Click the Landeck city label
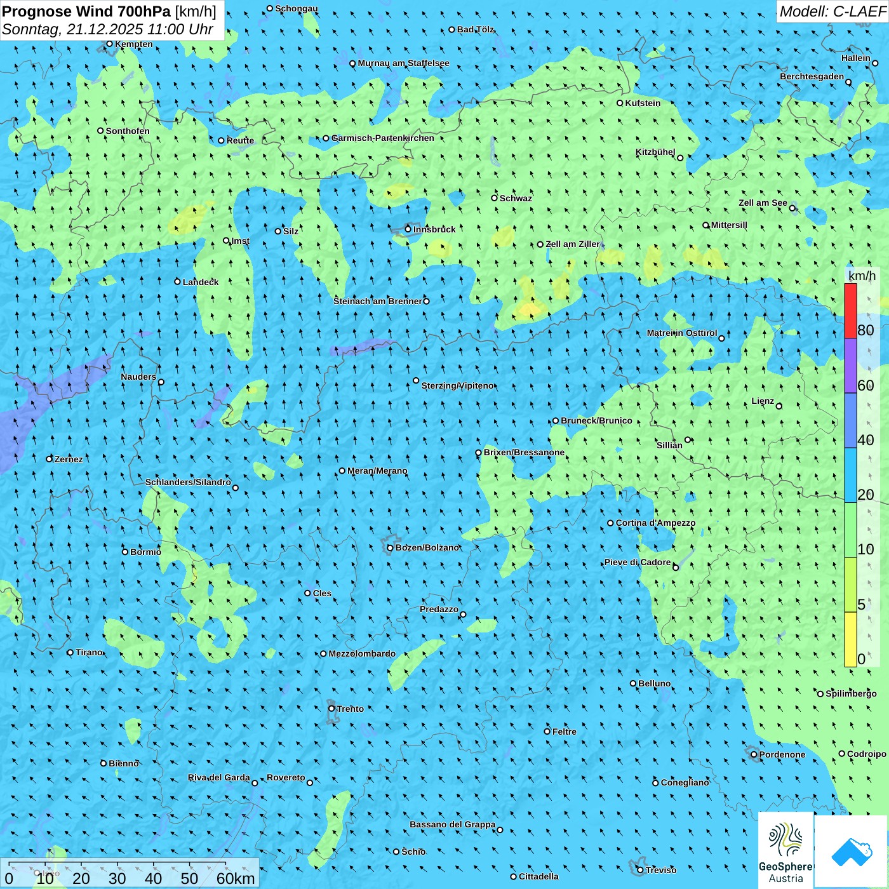Screen dimensions: 889x889 (201, 282)
